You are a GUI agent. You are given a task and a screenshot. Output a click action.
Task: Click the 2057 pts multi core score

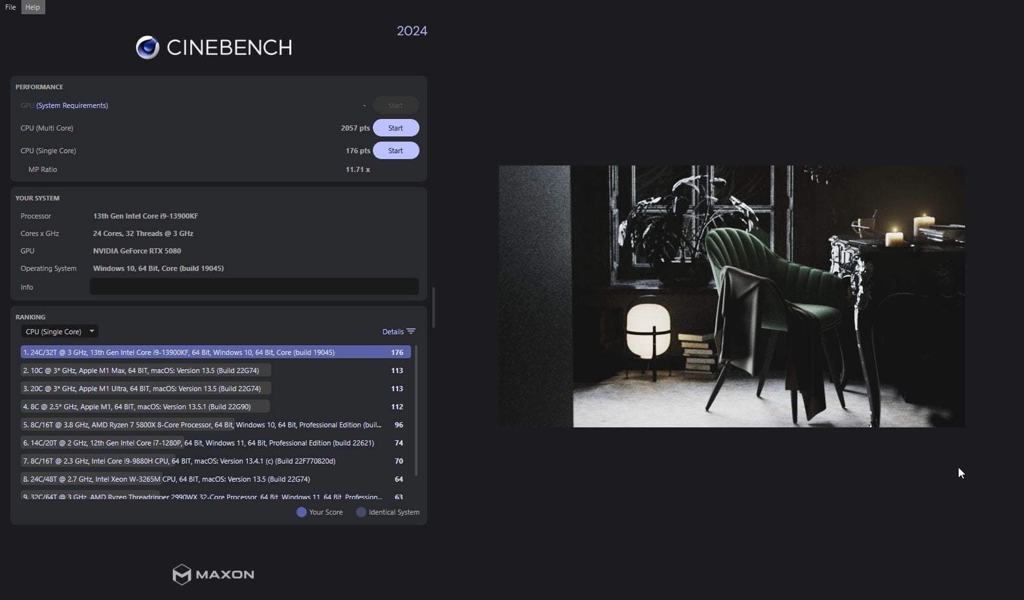click(x=355, y=128)
